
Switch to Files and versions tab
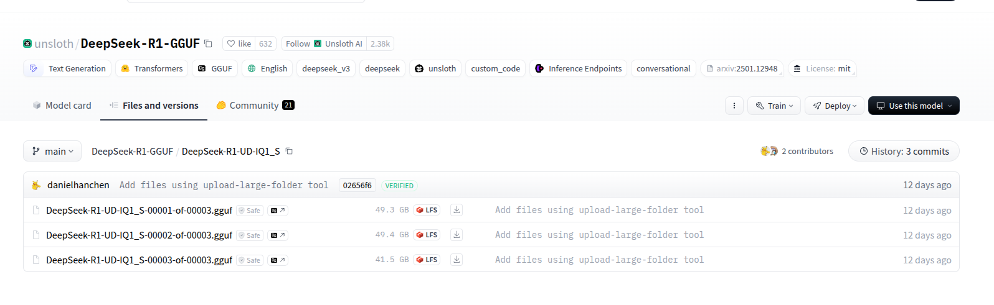154,106
